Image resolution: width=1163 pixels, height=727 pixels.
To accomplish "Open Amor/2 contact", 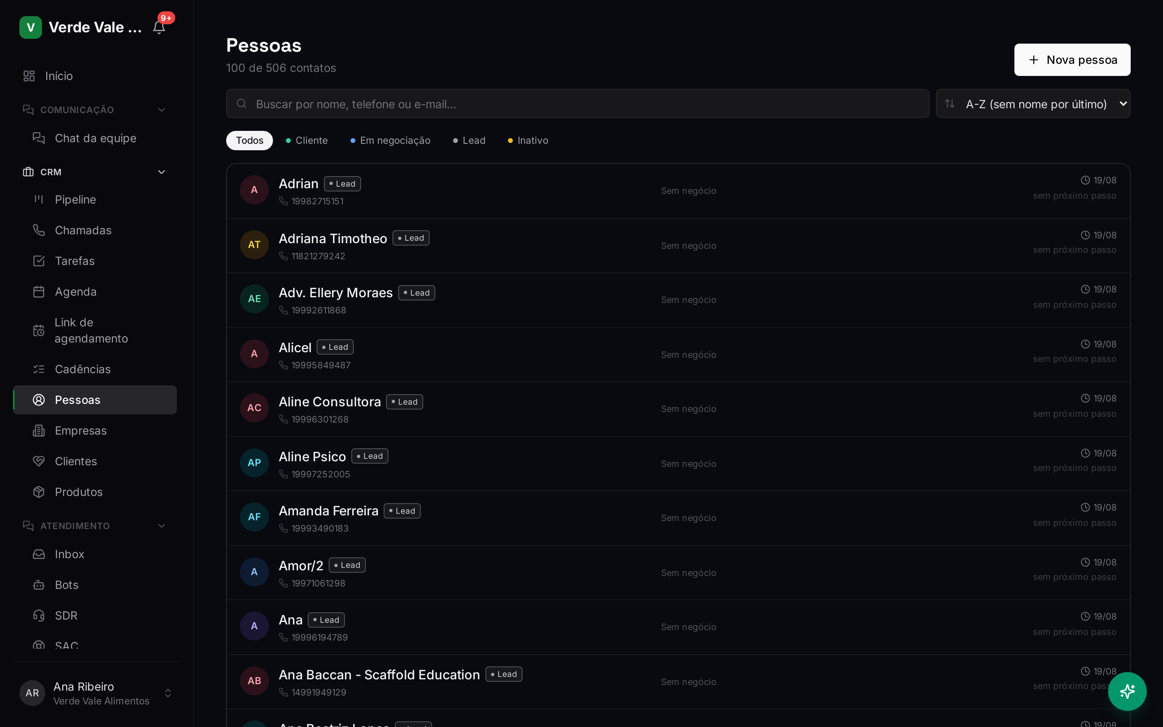I will 678,573.
